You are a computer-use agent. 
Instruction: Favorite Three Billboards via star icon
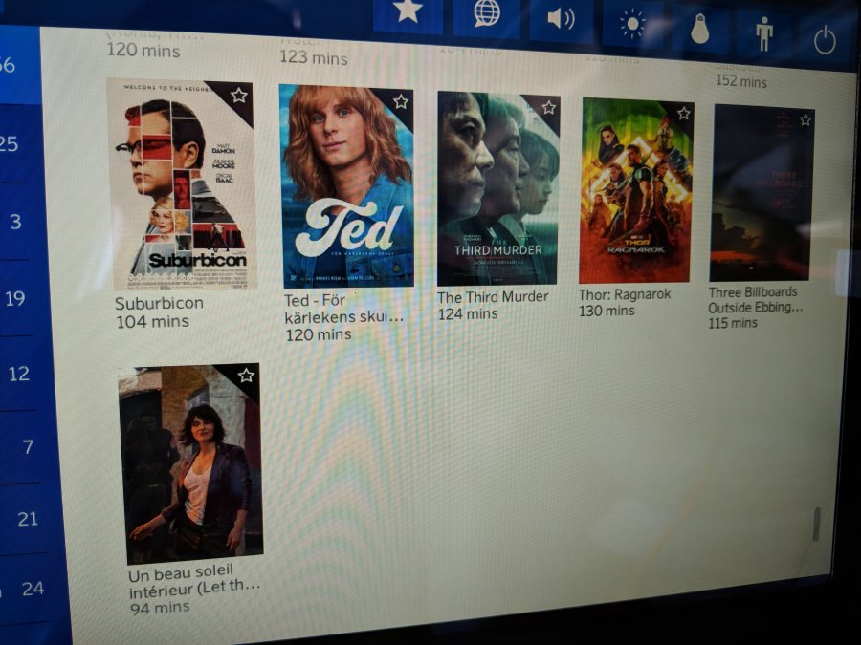coord(805,119)
